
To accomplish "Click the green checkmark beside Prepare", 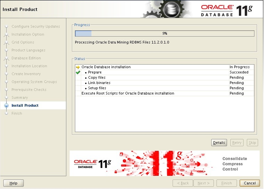I will pos(78,72).
